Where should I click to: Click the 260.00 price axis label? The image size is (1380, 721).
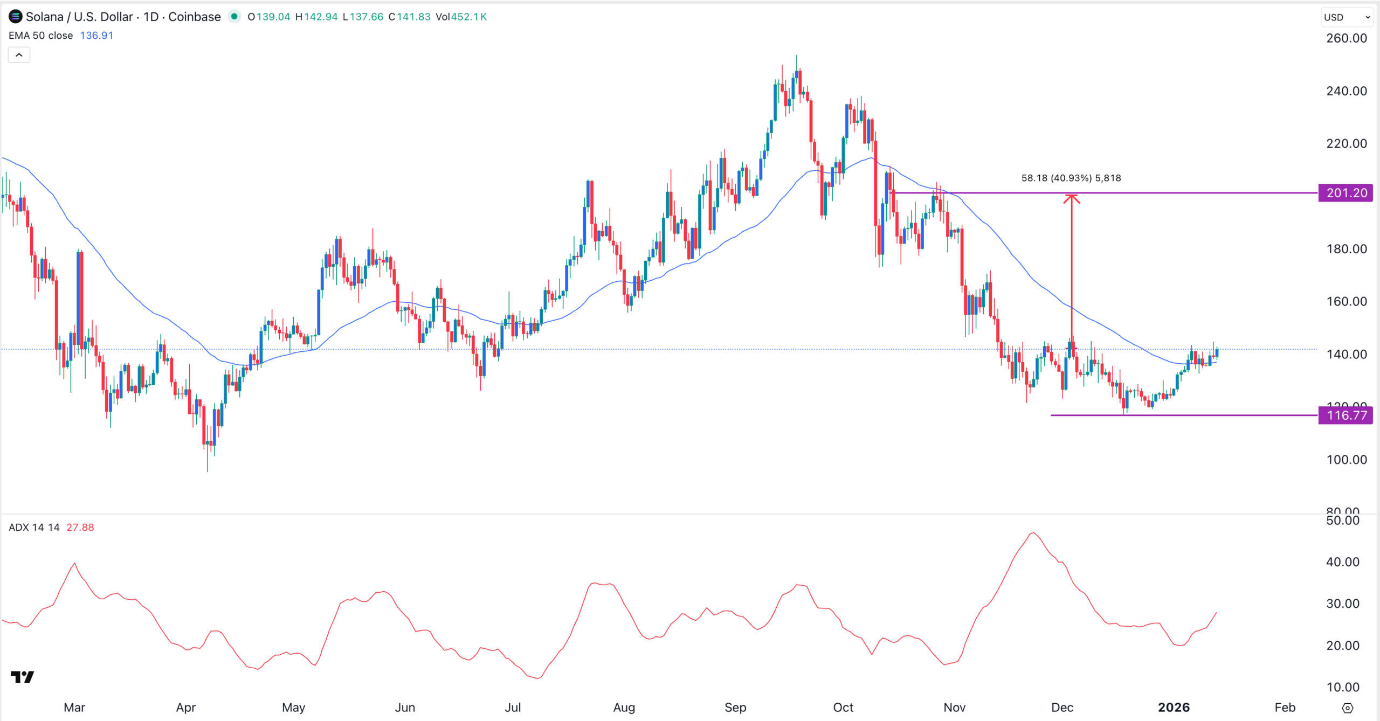click(x=1346, y=38)
